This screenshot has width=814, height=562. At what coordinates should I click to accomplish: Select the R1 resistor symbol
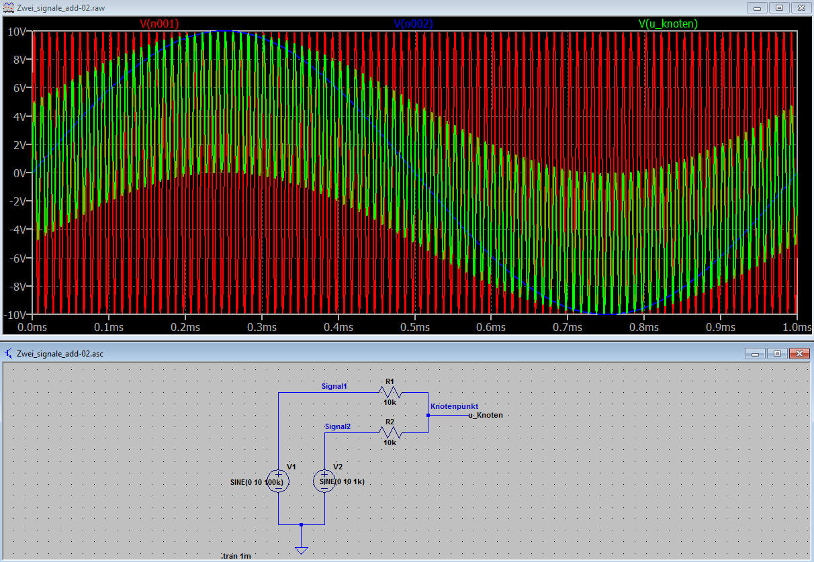(390, 392)
